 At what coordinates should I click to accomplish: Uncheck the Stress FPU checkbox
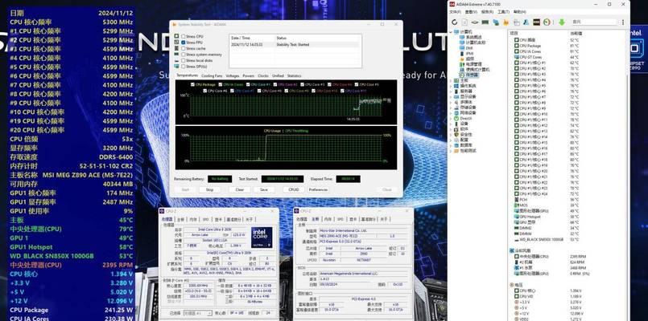(x=183, y=43)
